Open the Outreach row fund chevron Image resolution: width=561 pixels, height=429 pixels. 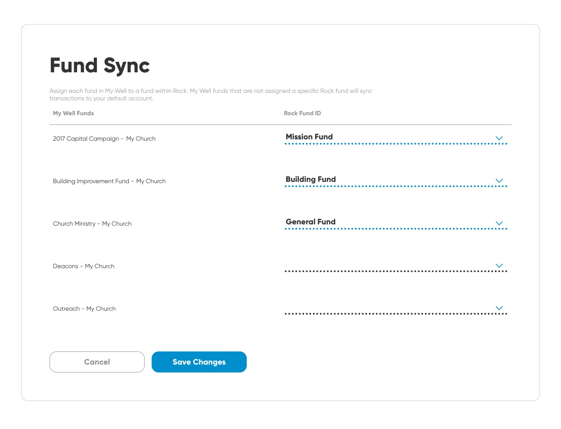pyautogui.click(x=499, y=308)
